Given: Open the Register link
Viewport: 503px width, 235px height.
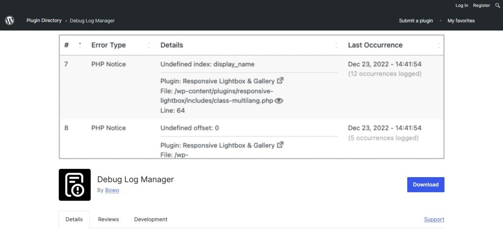Looking at the screenshot, I should (481, 5).
